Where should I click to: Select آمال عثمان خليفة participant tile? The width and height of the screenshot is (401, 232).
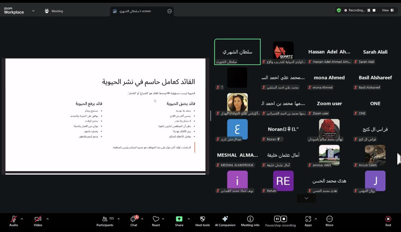pos(283,155)
